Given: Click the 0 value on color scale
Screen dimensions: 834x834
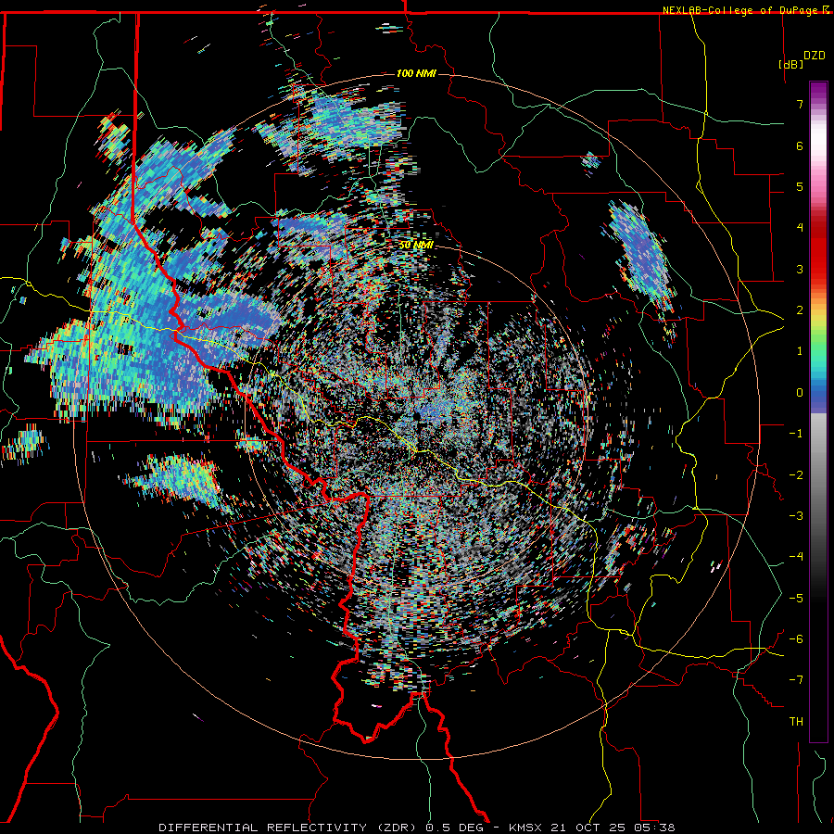Looking at the screenshot, I should pos(800,393).
